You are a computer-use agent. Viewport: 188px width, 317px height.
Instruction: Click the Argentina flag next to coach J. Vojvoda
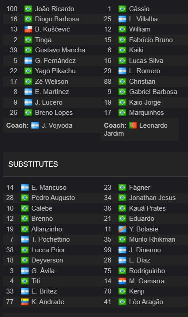(x=35, y=125)
